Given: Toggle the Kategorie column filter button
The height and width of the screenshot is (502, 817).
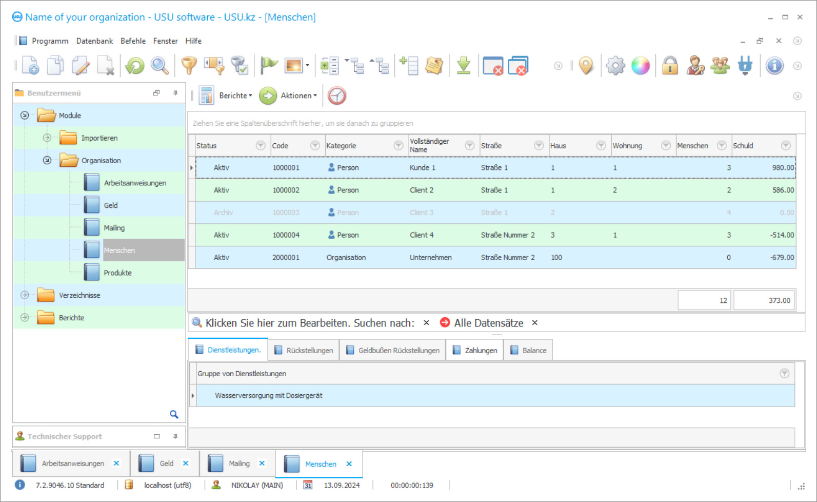Looking at the screenshot, I should click(398, 146).
